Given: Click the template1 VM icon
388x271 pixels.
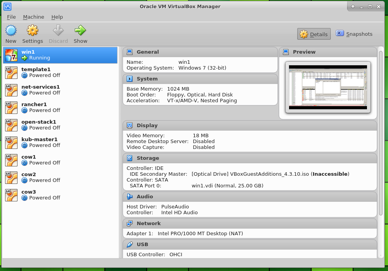Looking at the screenshot, I should point(11,73).
